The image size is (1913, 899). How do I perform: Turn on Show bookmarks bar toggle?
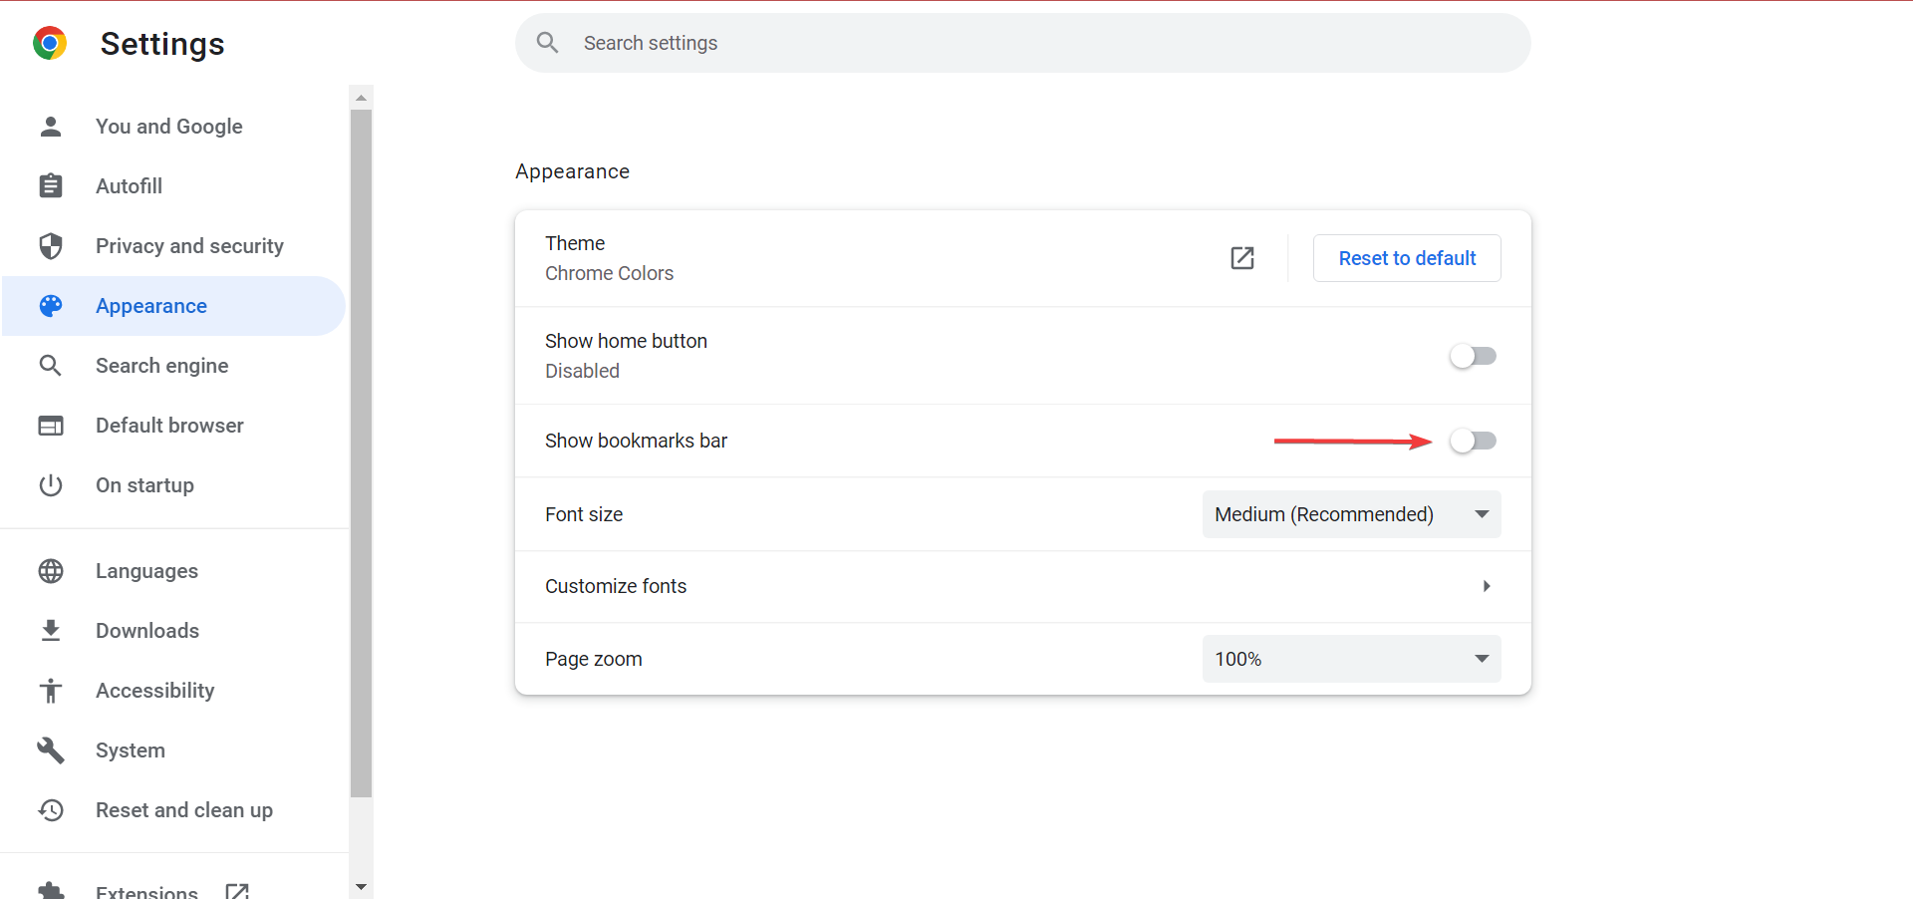tap(1473, 441)
